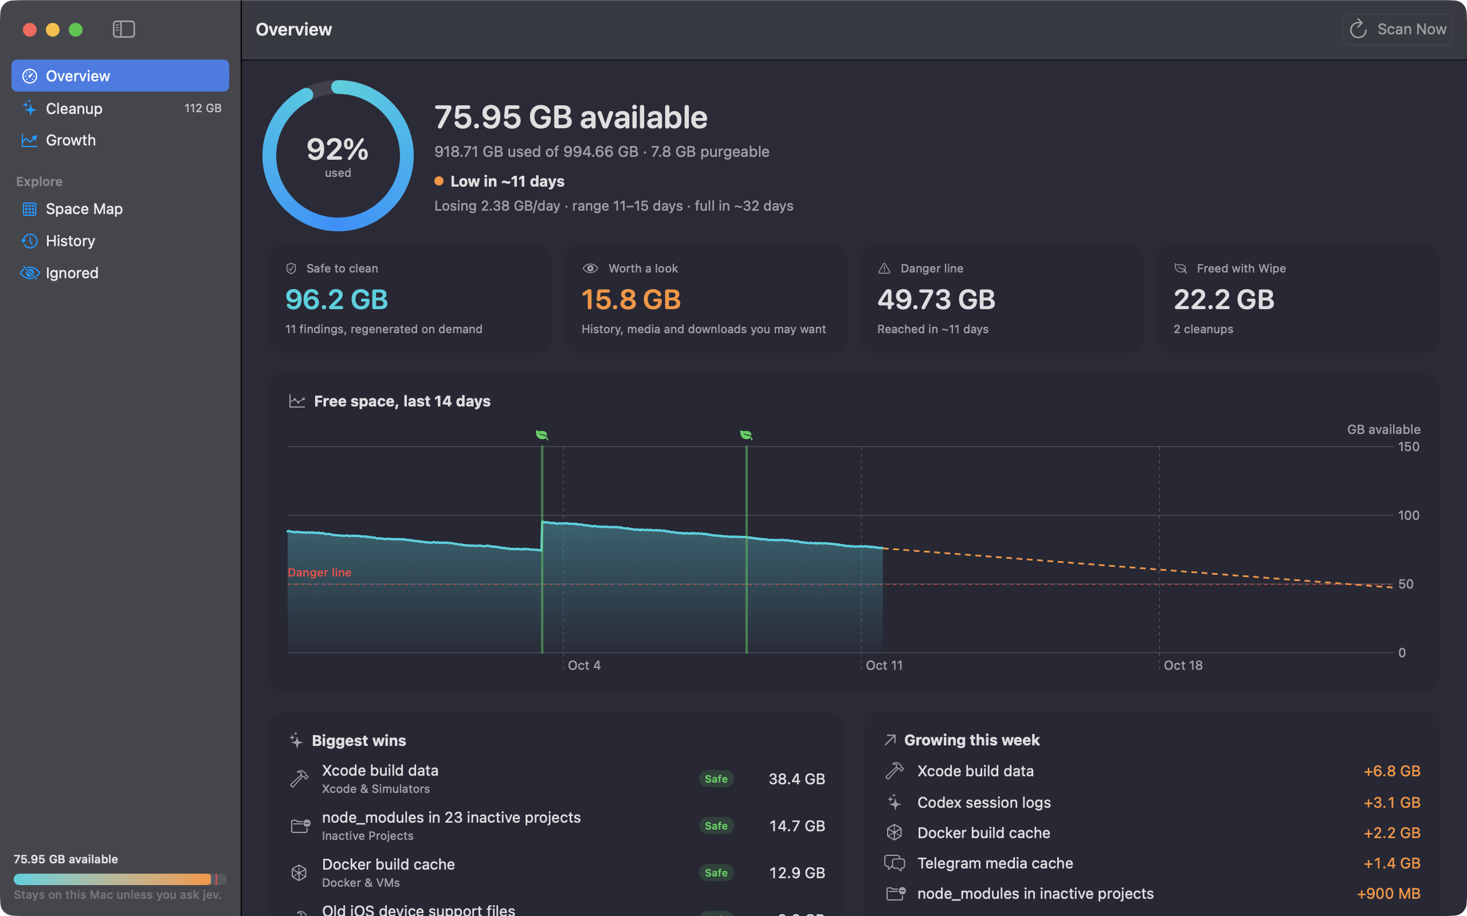This screenshot has width=1467, height=916.
Task: Click the sidebar disk usage bar
Action: [120, 879]
